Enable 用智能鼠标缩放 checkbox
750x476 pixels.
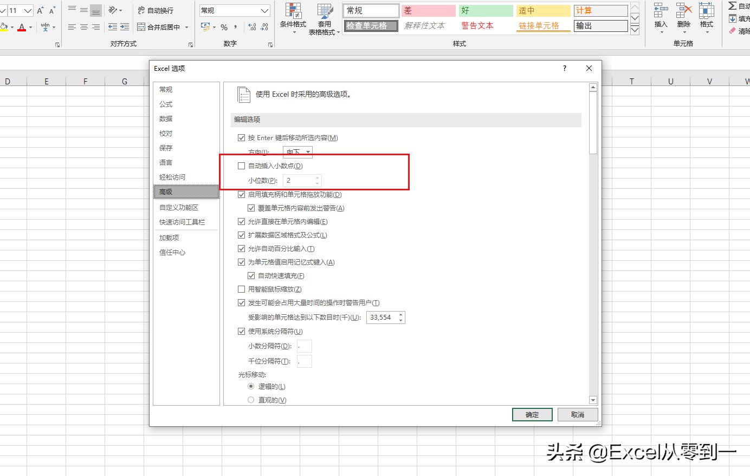coord(242,289)
